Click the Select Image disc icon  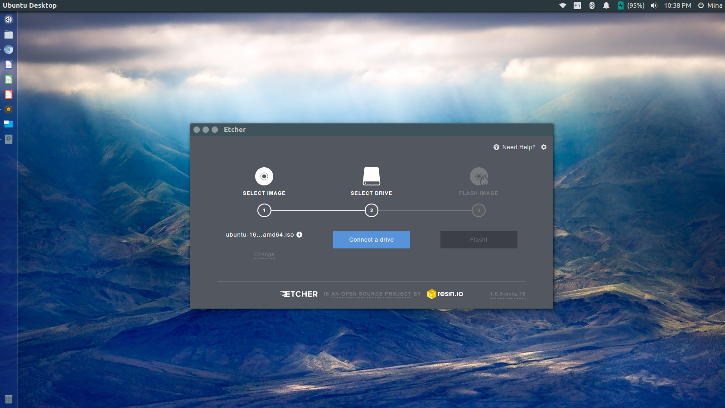(264, 176)
